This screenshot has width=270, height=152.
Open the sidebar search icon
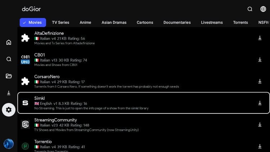click(x=9, y=59)
